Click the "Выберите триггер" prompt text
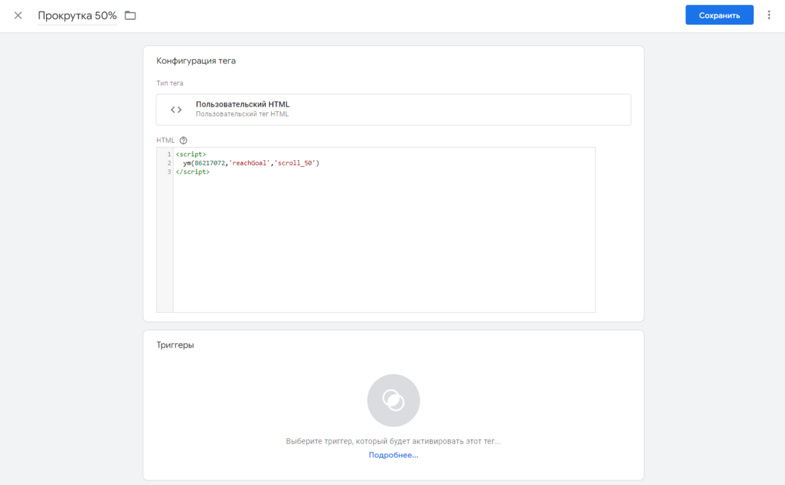785x485 pixels. (x=393, y=442)
